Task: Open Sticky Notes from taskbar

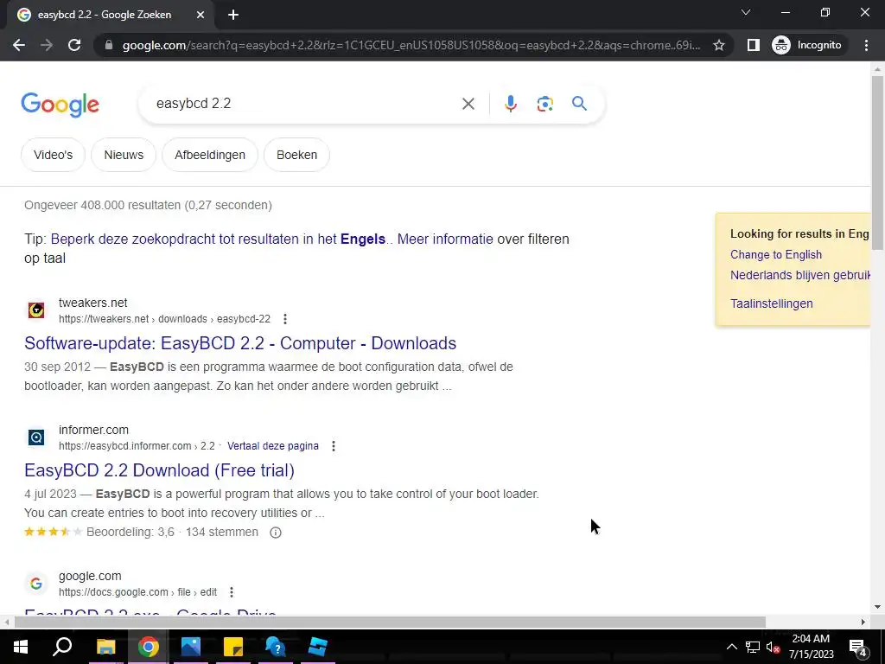Action: coord(233,647)
